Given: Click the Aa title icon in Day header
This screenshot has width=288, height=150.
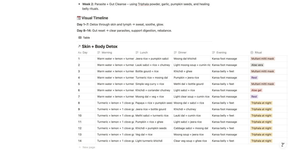Looking at the screenshot, I should click(x=80, y=53).
